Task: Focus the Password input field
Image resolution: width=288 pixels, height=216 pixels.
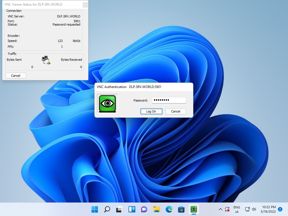Action: [169, 100]
